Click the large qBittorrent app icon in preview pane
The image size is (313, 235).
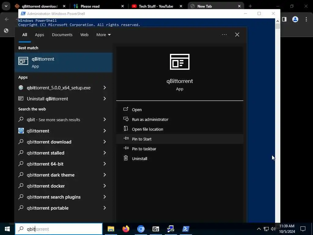179,62
